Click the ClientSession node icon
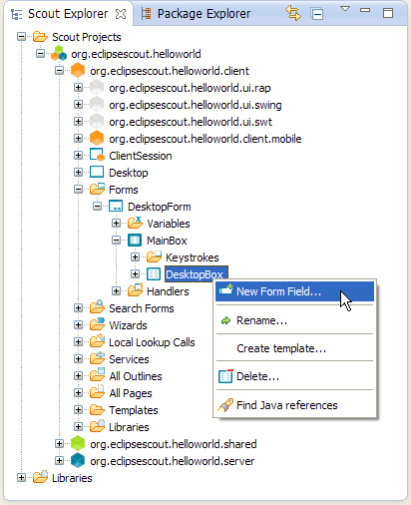The image size is (411, 505). click(x=97, y=156)
